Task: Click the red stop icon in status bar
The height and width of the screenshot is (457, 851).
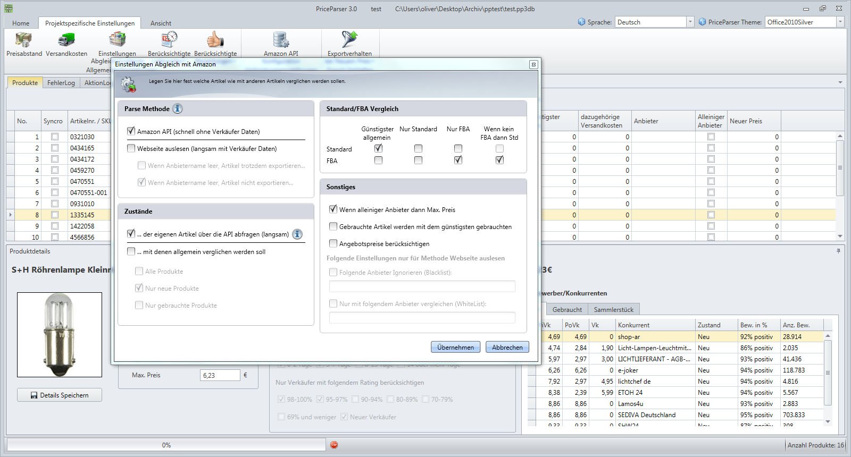Action: (x=334, y=445)
